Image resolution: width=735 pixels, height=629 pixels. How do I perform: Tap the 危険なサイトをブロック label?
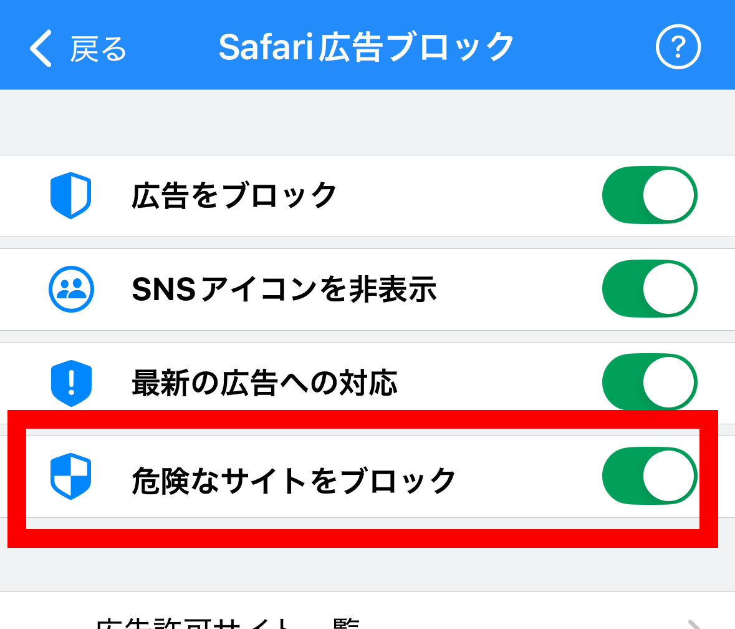tap(294, 480)
